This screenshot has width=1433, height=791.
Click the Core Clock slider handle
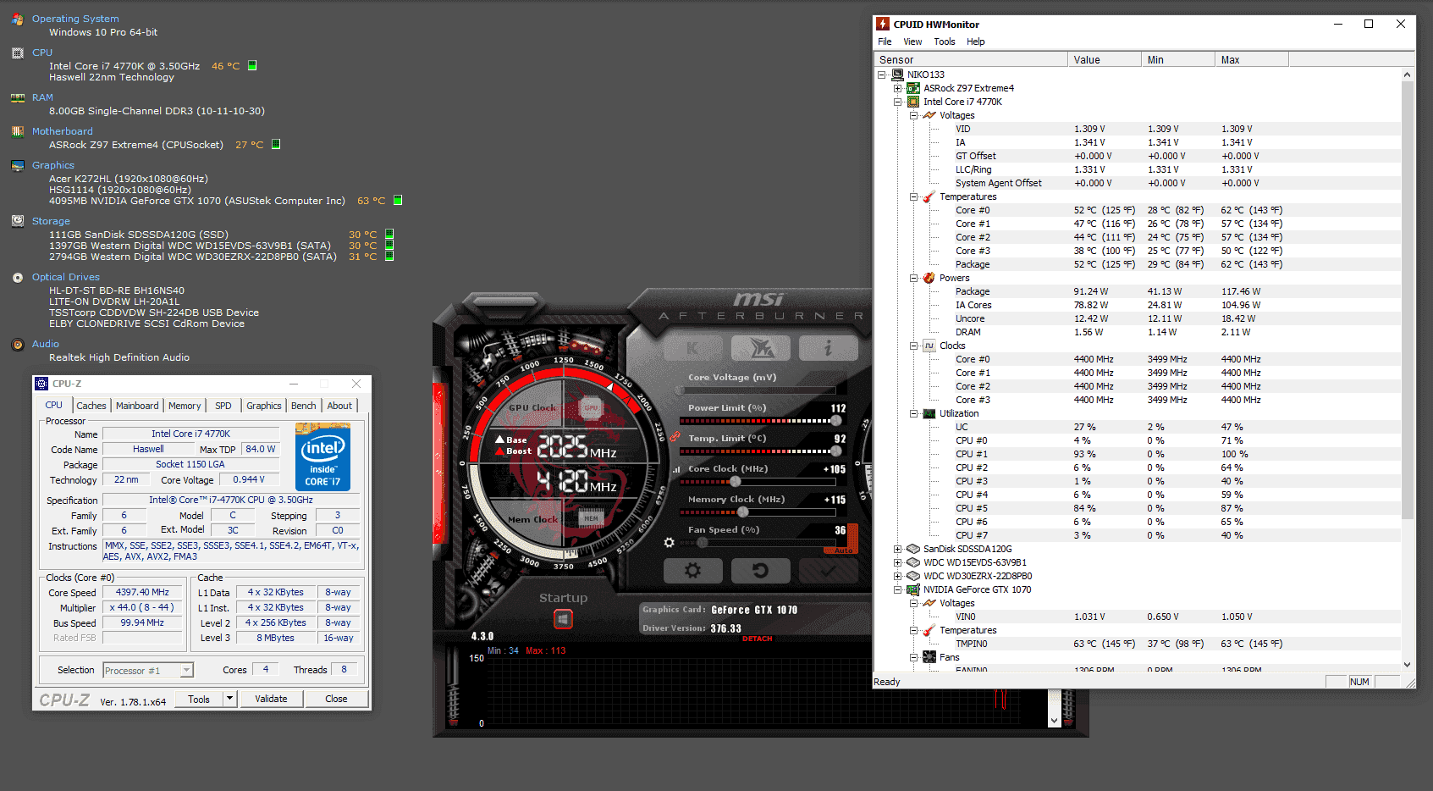[735, 482]
